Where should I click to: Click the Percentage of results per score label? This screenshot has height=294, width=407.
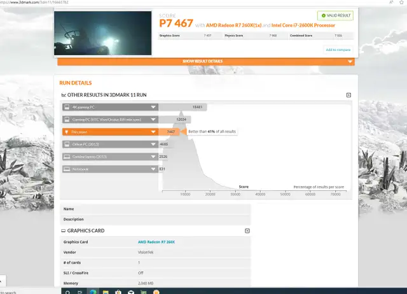[319, 186]
